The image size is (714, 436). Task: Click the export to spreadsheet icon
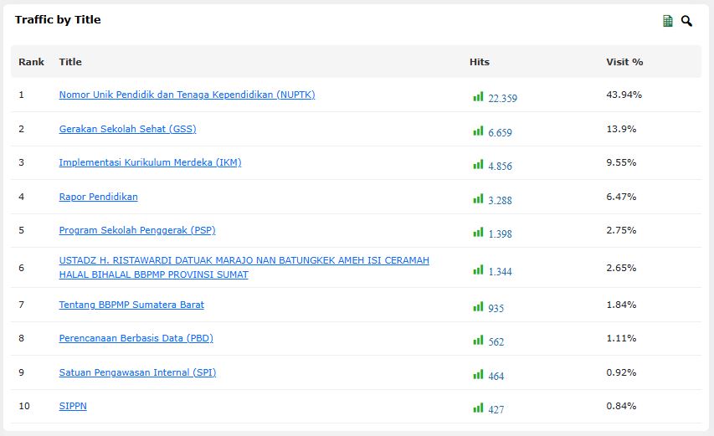pyautogui.click(x=668, y=21)
